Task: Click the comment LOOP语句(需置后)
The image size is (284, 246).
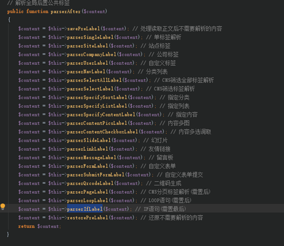Action: coord(170,200)
